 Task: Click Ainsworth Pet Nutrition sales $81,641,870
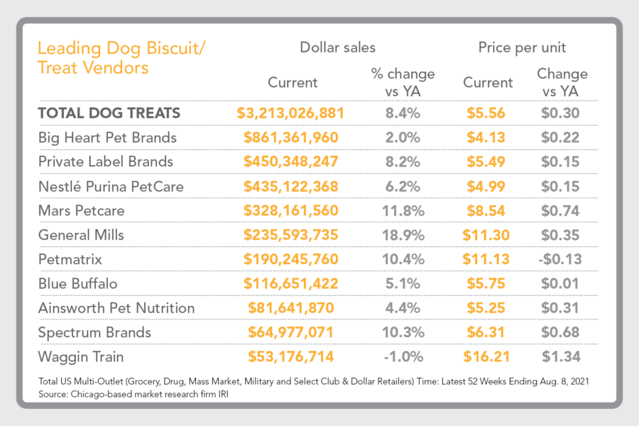coord(291,308)
